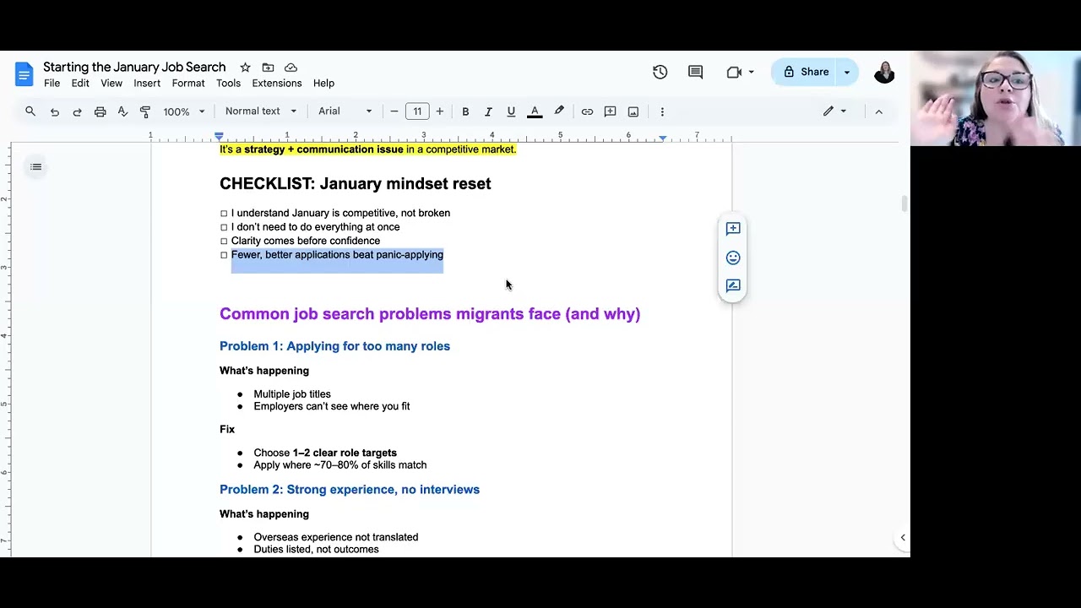1081x608 pixels.
Task: Decrease the font size
Action: tap(394, 111)
